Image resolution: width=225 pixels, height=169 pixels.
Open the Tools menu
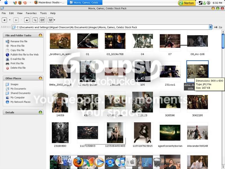click(x=43, y=13)
